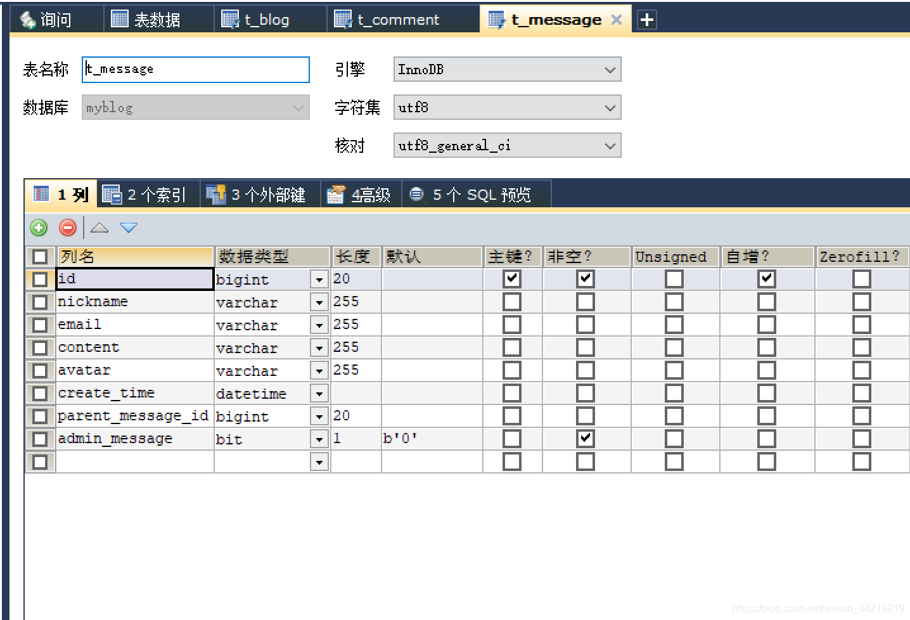Select the create_time column name cell
The height and width of the screenshot is (620, 910).
pos(135,393)
